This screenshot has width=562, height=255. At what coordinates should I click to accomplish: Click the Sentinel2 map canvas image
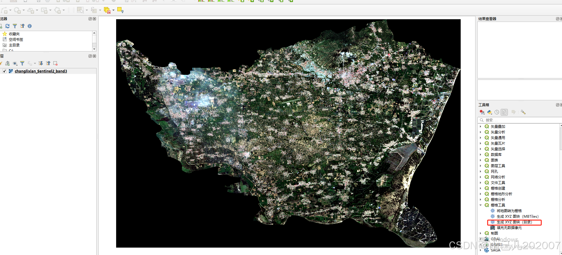click(x=288, y=133)
